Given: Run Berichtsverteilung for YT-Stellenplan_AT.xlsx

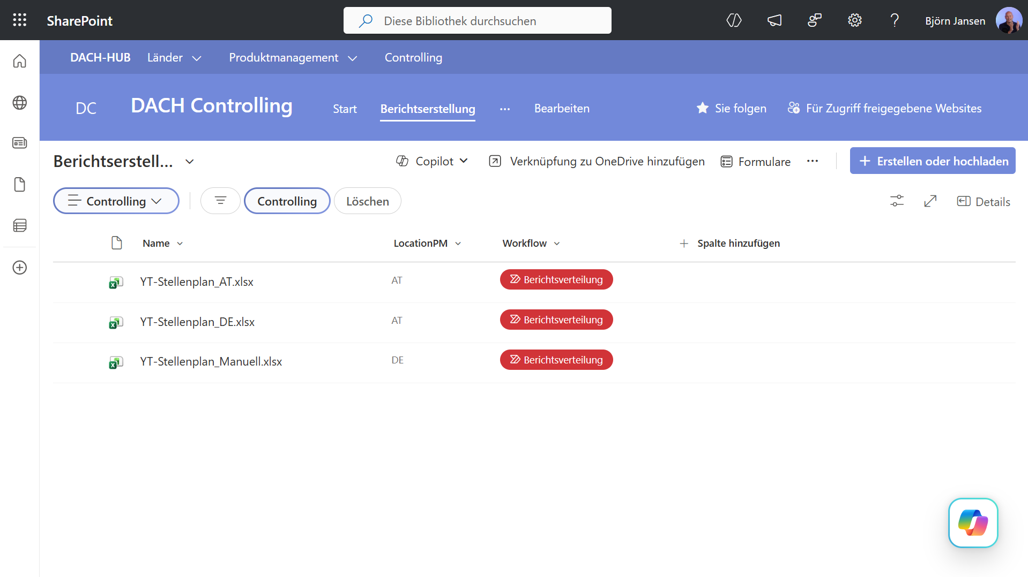Looking at the screenshot, I should (556, 279).
